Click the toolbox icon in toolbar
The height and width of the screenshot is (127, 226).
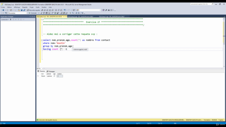click(x=109, y=10)
